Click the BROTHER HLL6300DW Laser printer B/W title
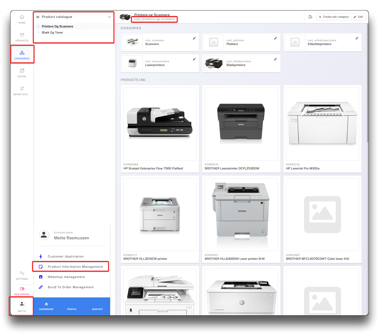The height and width of the screenshot is (334, 379). point(235,259)
